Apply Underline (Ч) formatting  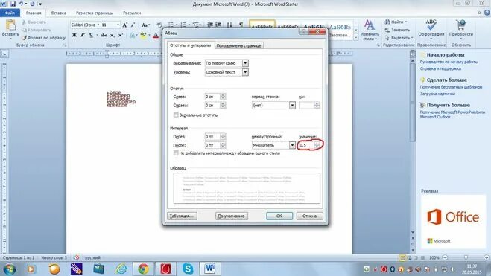pyautogui.click(x=91, y=35)
